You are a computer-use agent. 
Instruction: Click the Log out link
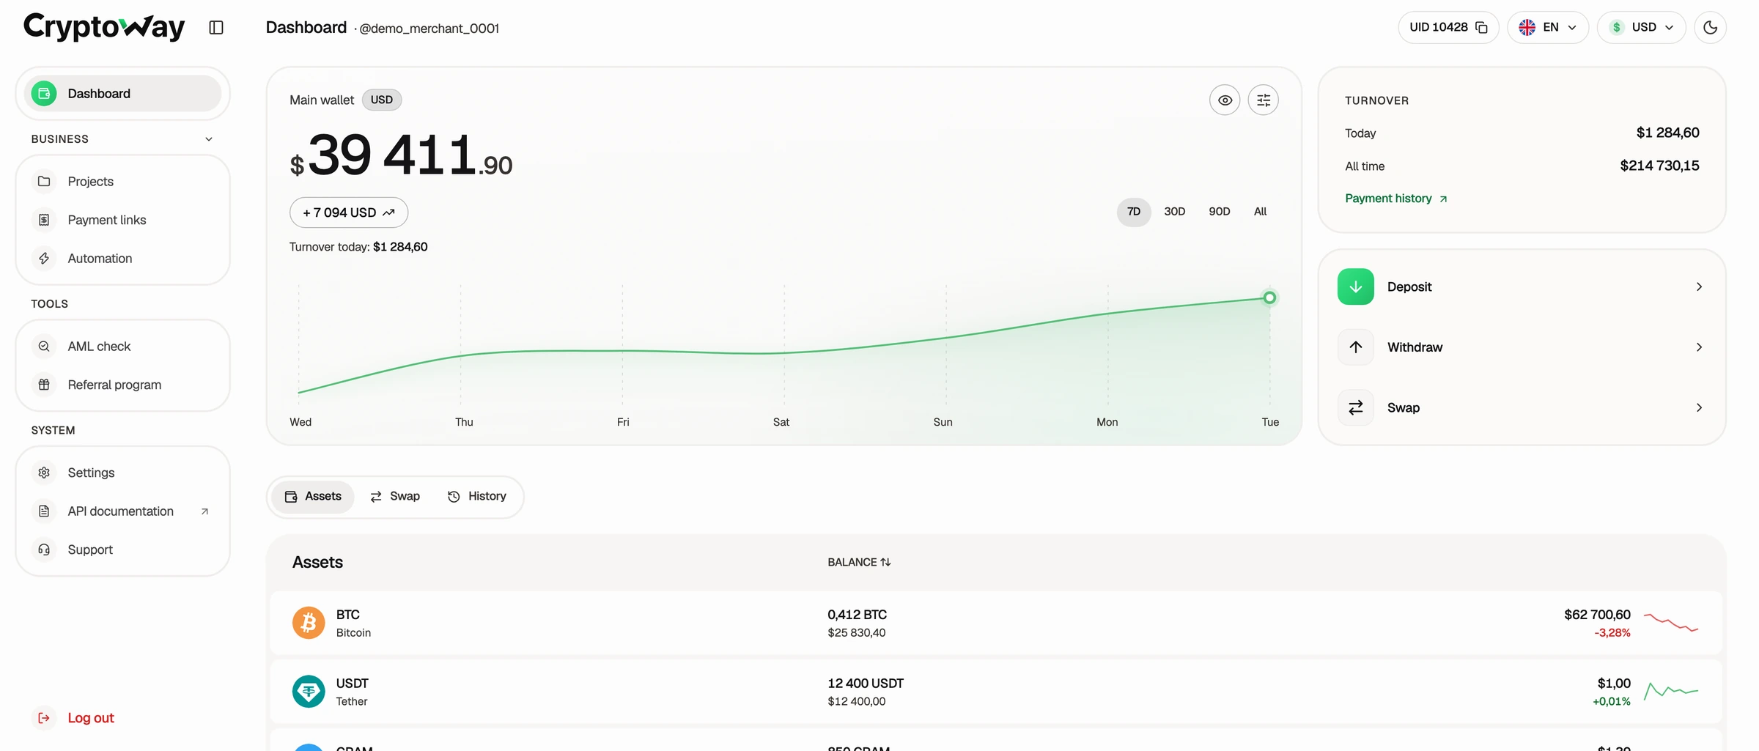[x=91, y=718]
